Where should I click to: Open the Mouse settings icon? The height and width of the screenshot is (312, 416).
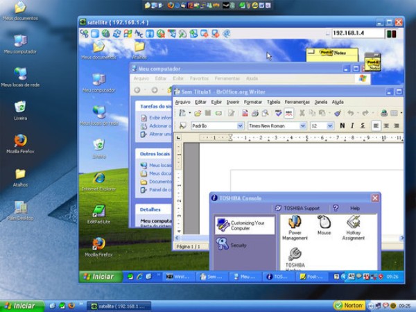324,227
